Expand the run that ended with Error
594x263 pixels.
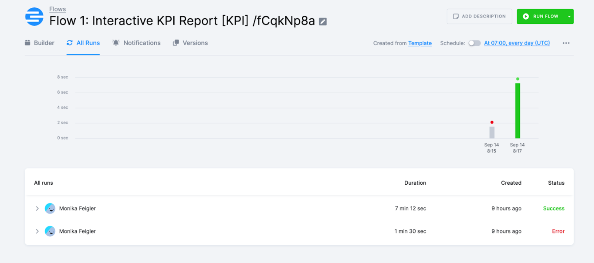[x=37, y=231]
